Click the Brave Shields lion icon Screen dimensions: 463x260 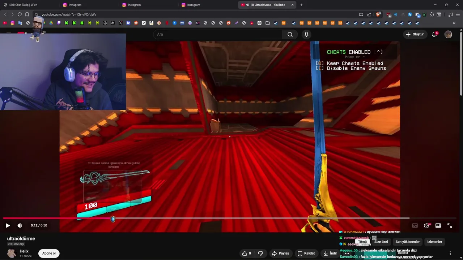tap(378, 14)
